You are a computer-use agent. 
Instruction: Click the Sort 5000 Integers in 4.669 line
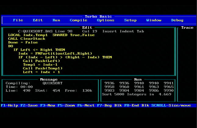pyautogui.click(x=137, y=94)
